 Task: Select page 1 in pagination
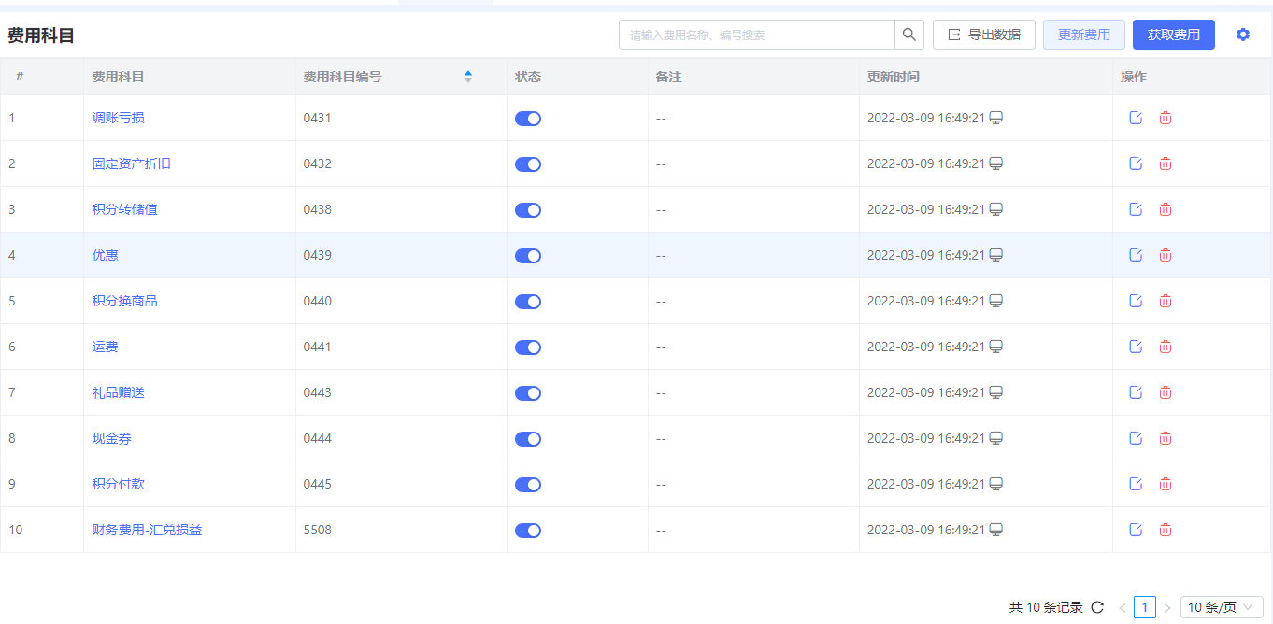(x=1145, y=607)
